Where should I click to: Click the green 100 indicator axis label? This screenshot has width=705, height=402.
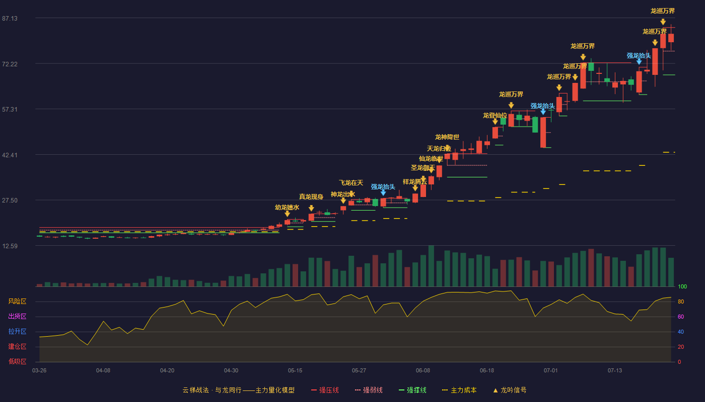(682, 286)
